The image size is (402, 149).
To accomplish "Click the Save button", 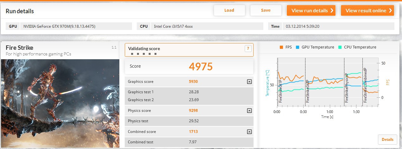I will click(x=266, y=10).
